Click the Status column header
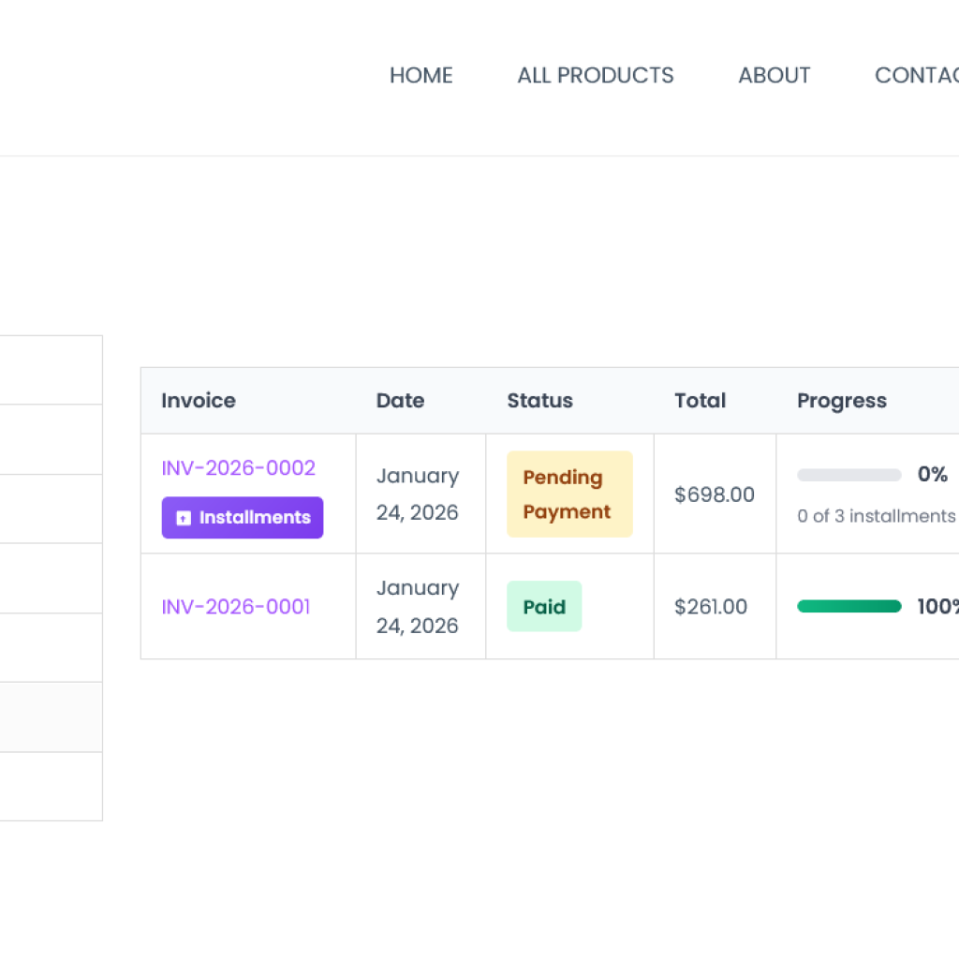 [540, 401]
